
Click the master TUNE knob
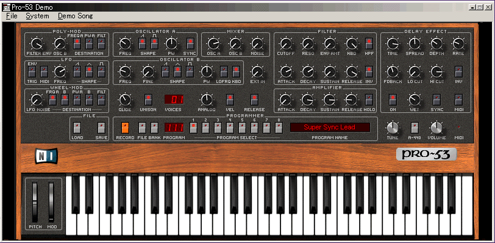click(393, 128)
